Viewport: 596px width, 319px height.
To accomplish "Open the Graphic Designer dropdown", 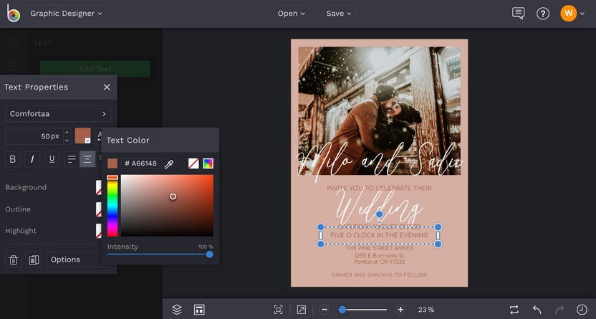I will pos(66,14).
